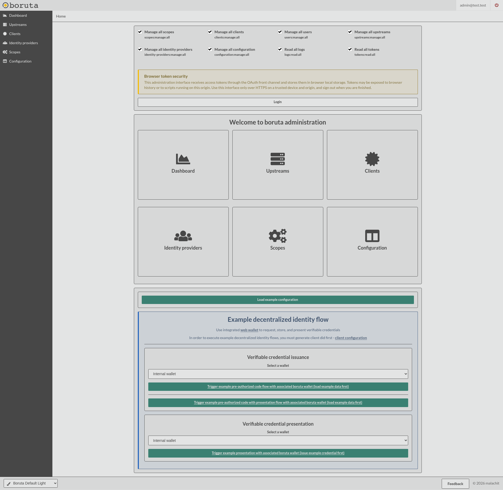Toggle Manage all upstreams checkbox
This screenshot has width=503, height=490.
click(350, 32)
